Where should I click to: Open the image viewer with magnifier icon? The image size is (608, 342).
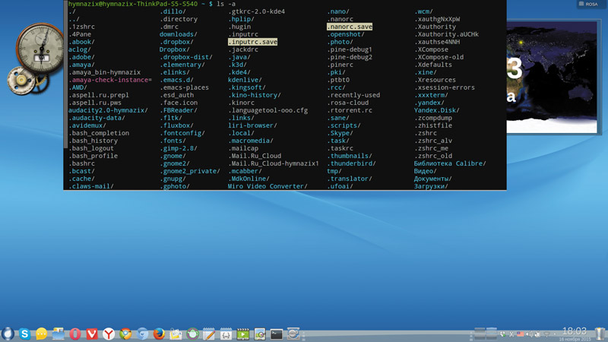click(259, 334)
